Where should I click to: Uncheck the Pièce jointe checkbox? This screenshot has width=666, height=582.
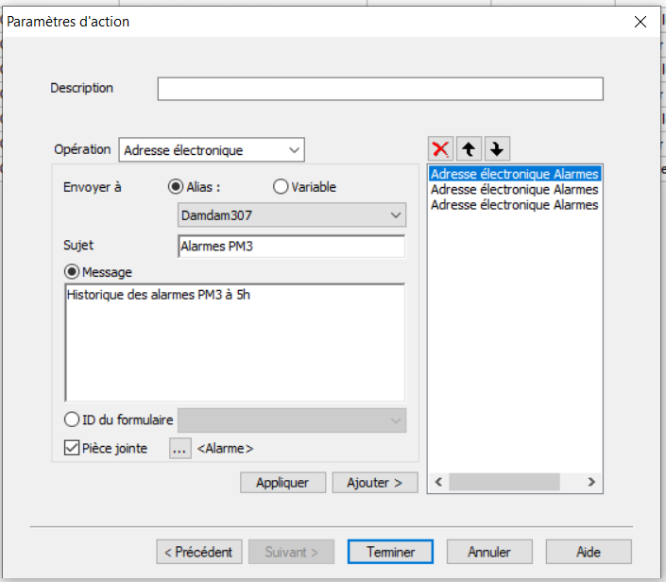tap(72, 449)
